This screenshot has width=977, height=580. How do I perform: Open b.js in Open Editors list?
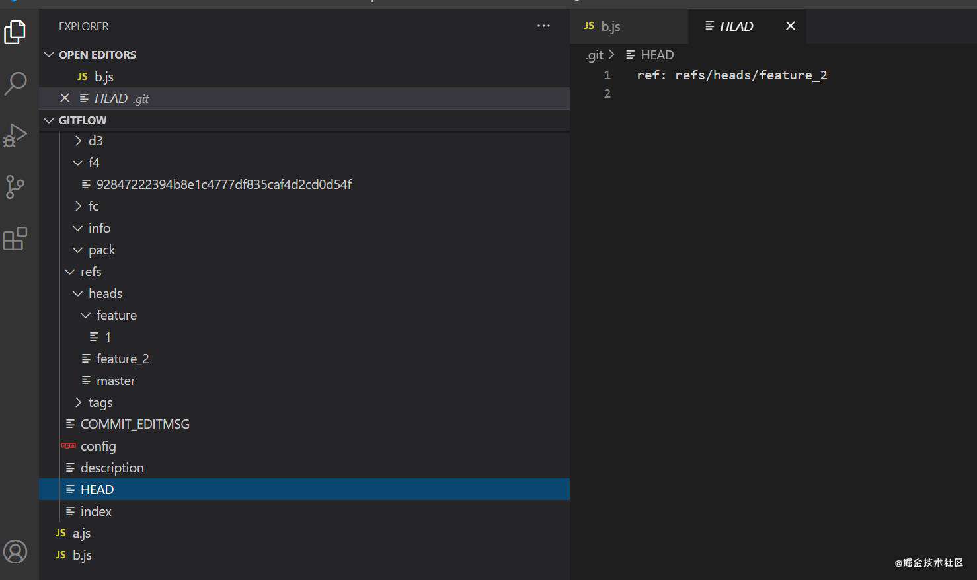(x=304, y=77)
